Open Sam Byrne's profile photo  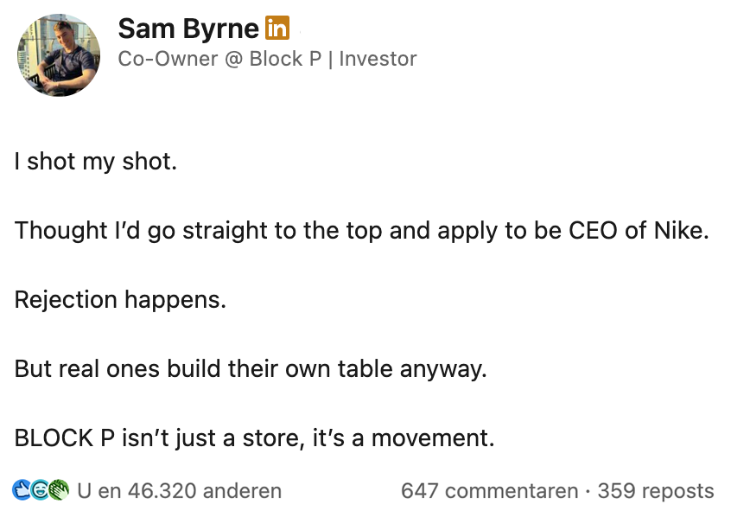[59, 55]
